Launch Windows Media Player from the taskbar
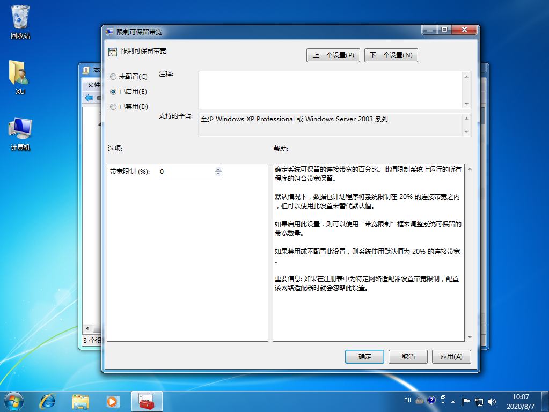Screen dimensions: 549x412 [112, 401]
